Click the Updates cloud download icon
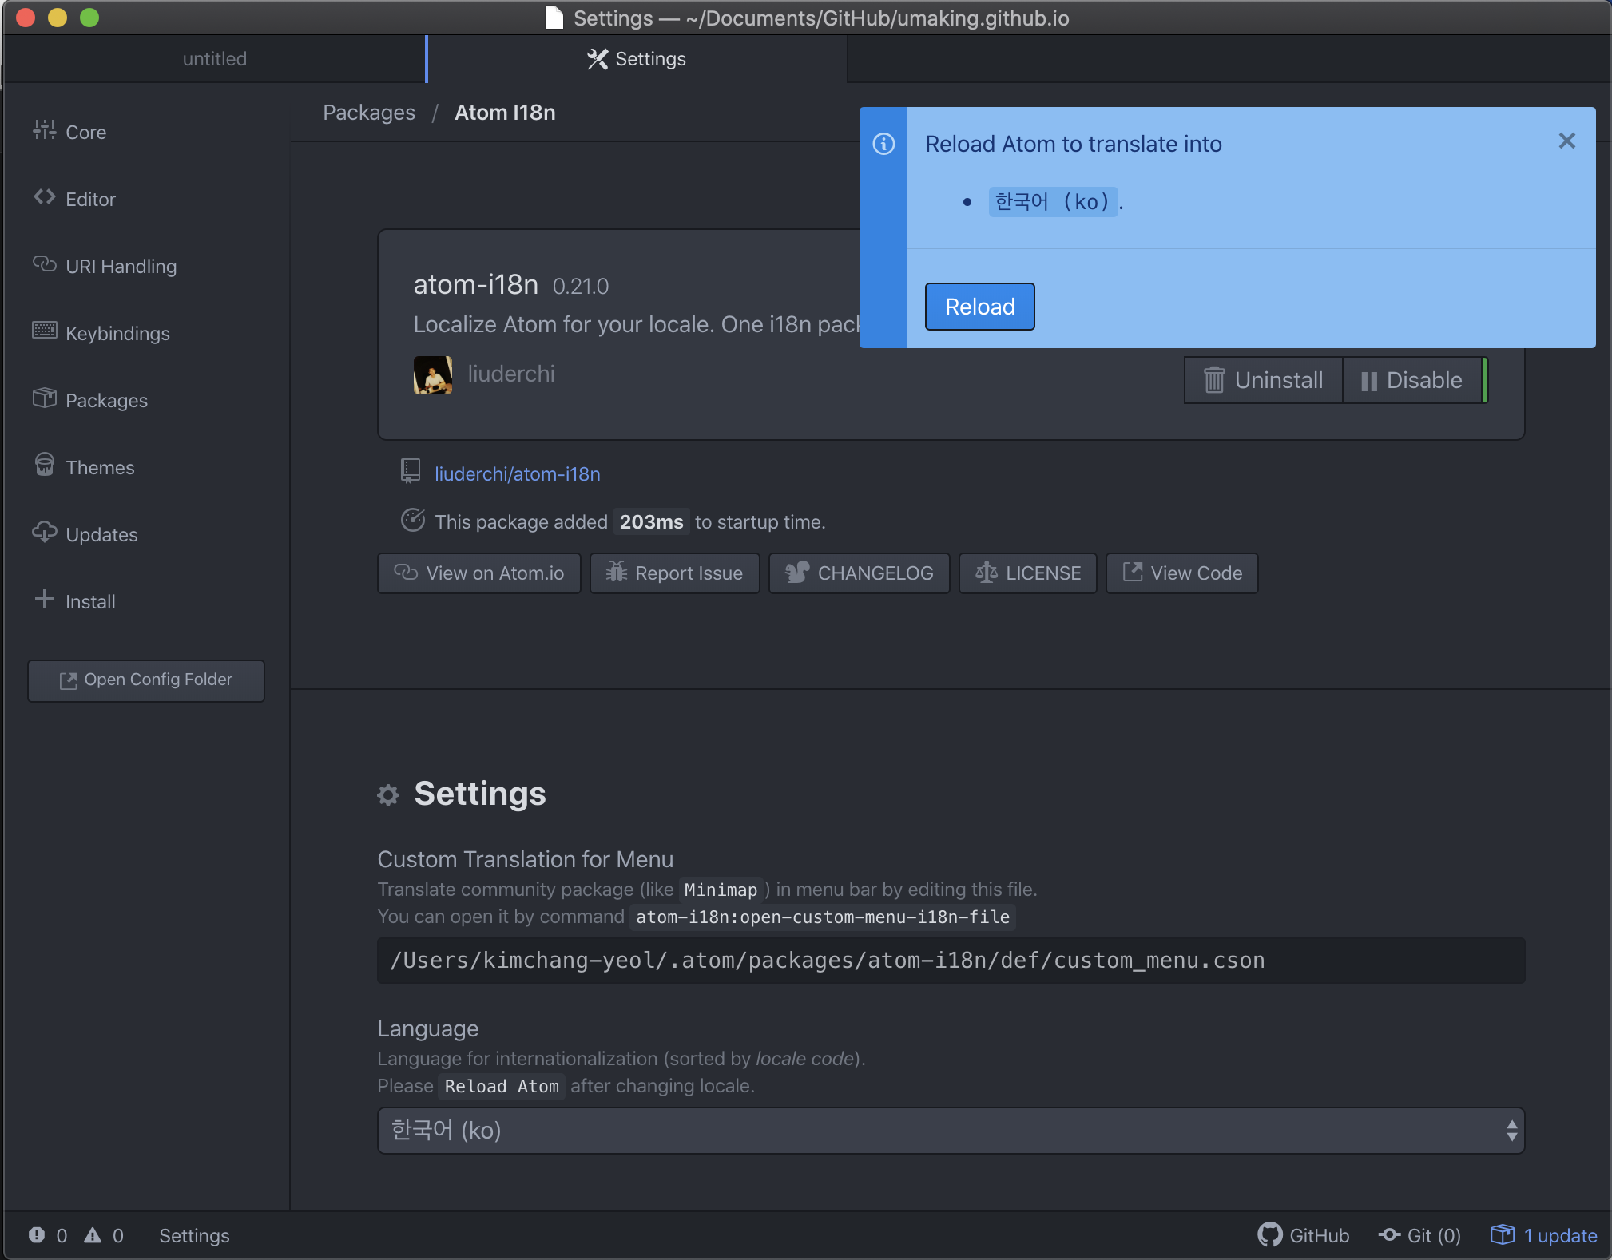The height and width of the screenshot is (1260, 1612). (x=44, y=532)
